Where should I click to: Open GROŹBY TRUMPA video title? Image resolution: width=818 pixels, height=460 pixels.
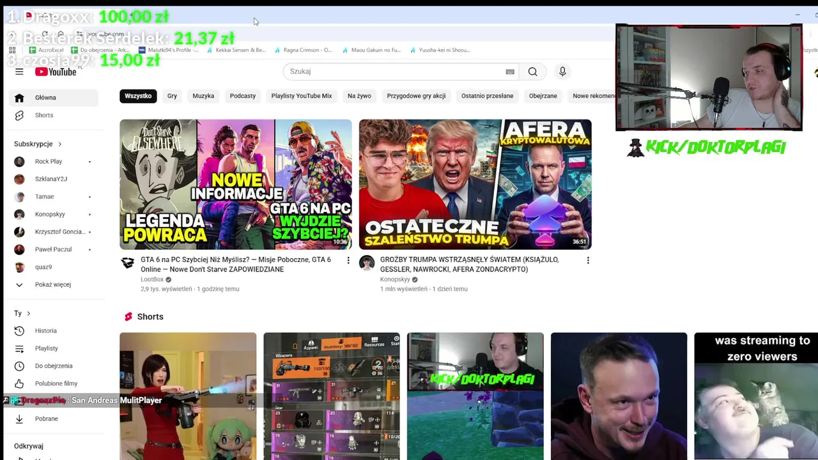tap(470, 264)
